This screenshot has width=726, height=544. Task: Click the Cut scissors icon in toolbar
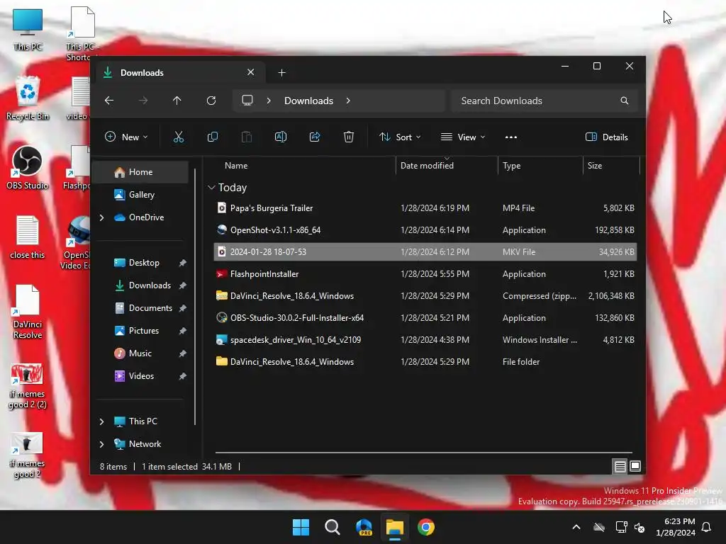pos(178,137)
